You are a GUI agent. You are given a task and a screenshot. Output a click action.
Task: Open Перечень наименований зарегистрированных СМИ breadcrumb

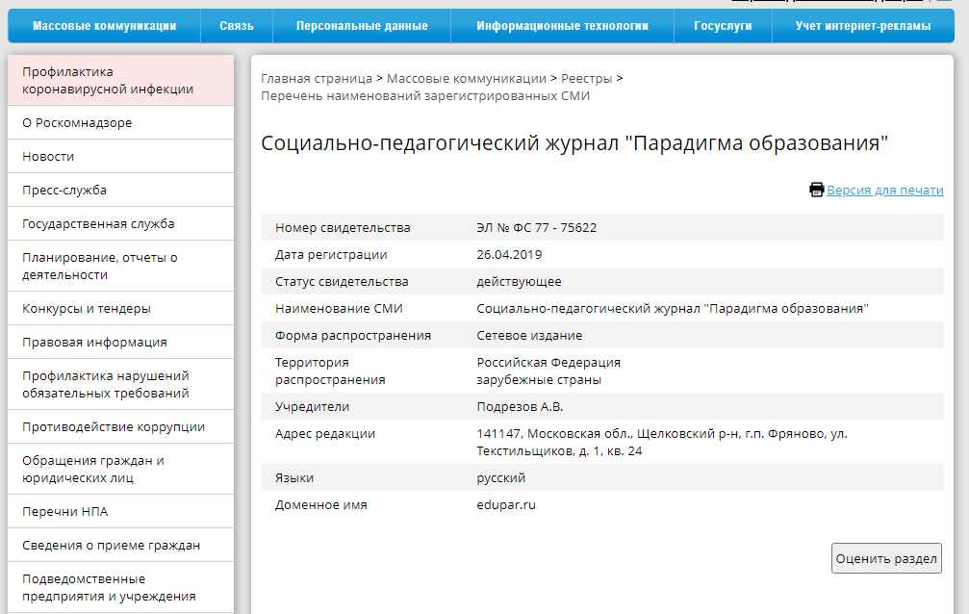[425, 96]
